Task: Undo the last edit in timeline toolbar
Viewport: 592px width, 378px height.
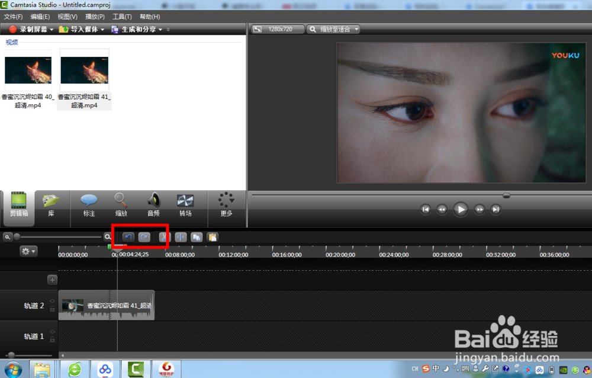Action: 128,237
